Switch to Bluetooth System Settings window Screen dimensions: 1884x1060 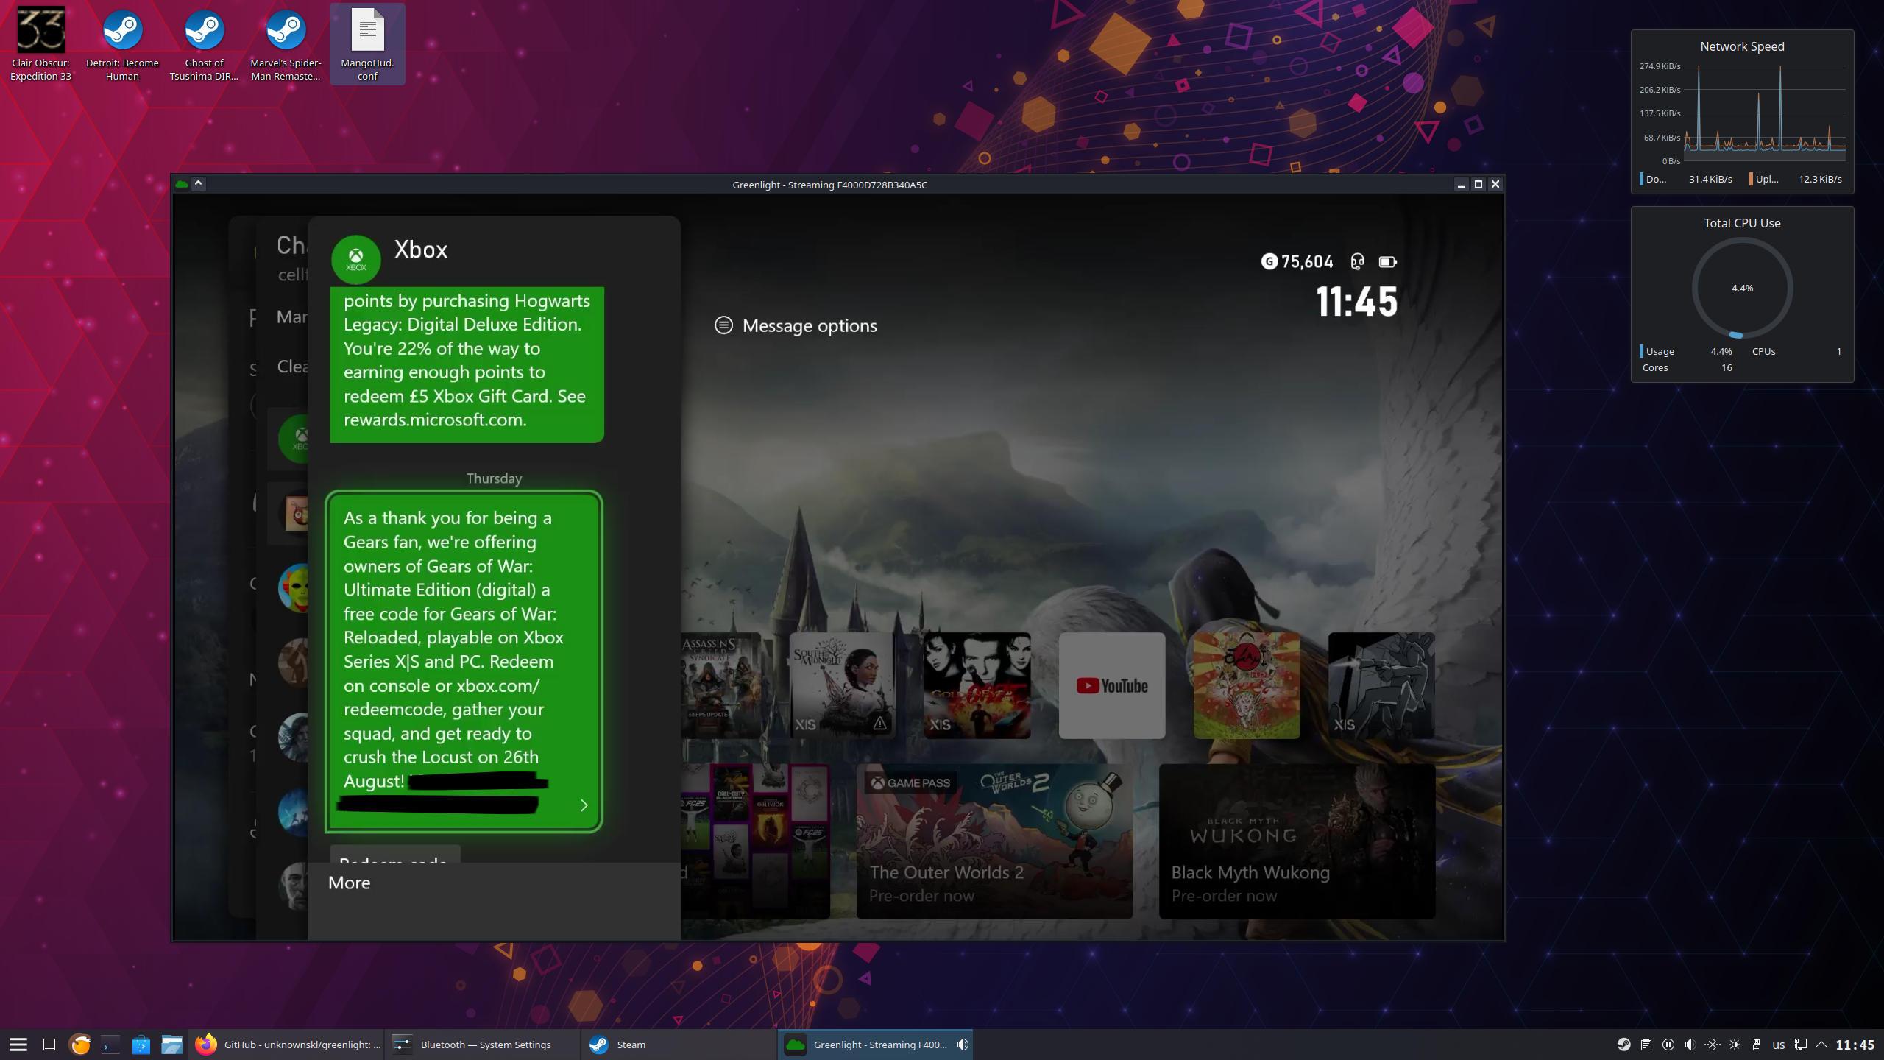coord(483,1045)
